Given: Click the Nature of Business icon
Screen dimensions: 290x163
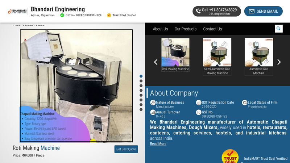Looking at the screenshot, I should pyautogui.click(x=153, y=103).
